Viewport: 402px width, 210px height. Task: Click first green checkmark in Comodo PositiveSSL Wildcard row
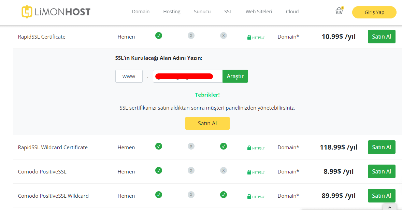pos(159,195)
